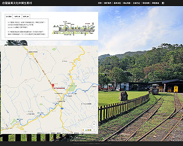Click the green park area on map

tap(73, 87)
